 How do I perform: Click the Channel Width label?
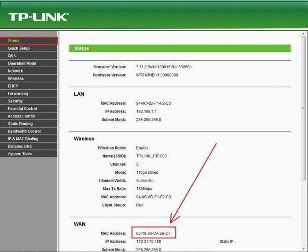click(x=112, y=181)
